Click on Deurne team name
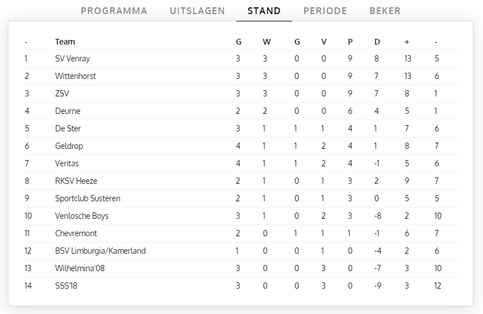 68,111
